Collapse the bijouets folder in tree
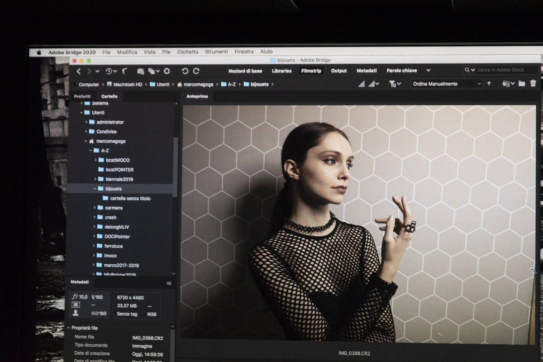This screenshot has height=362, width=543. pyautogui.click(x=95, y=189)
